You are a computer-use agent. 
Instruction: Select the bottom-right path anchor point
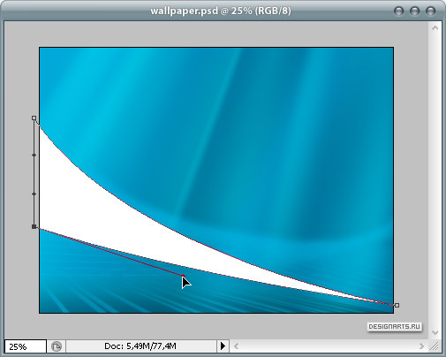pos(397,305)
